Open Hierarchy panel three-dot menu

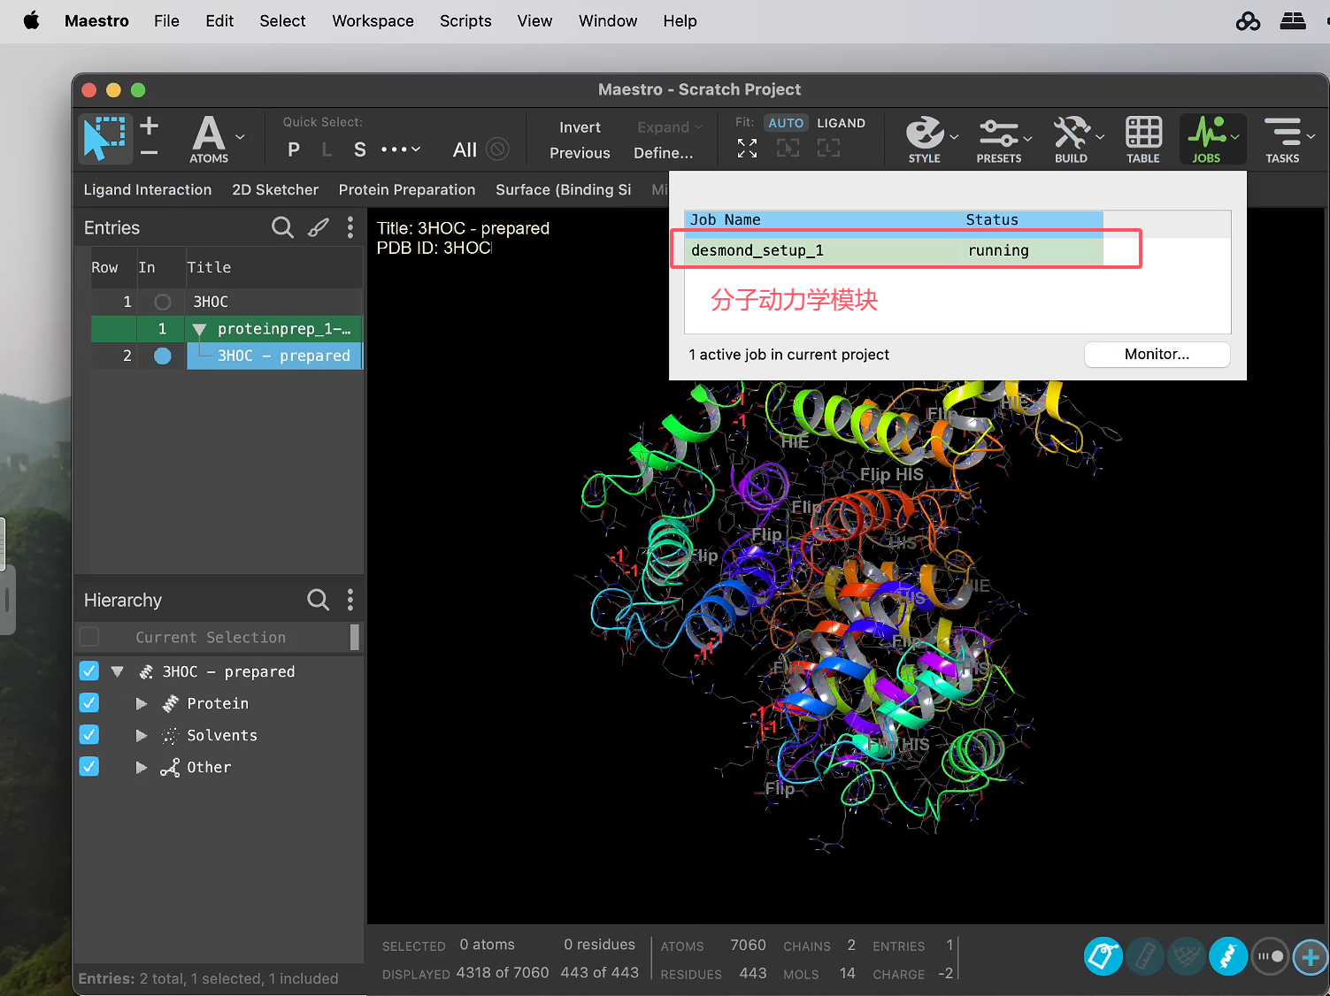click(350, 601)
